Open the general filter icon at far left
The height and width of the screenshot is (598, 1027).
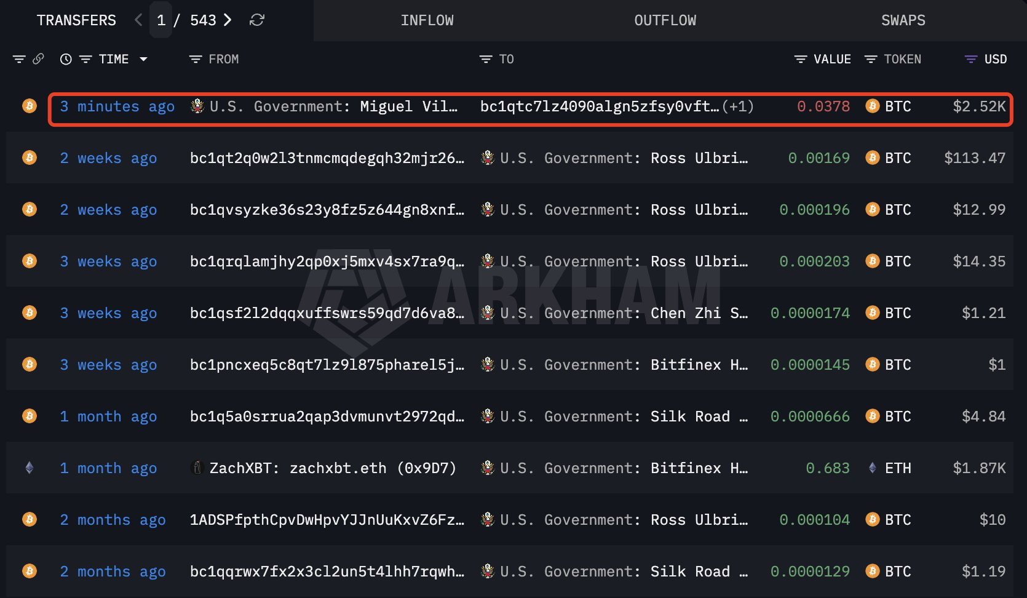[19, 59]
